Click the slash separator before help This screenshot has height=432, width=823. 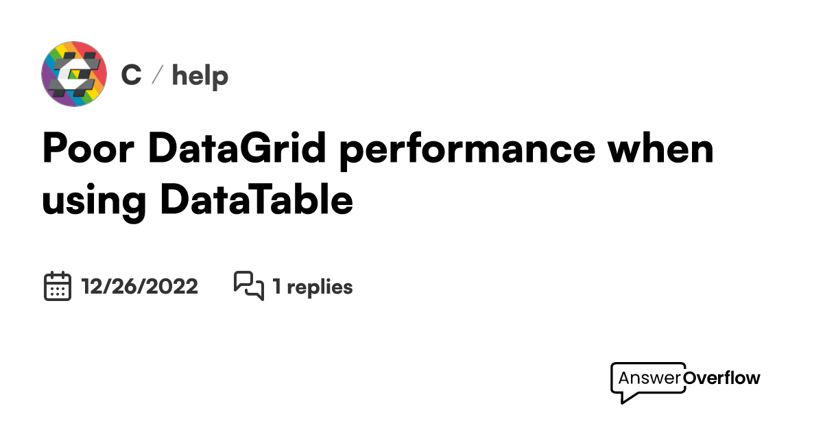[156, 75]
